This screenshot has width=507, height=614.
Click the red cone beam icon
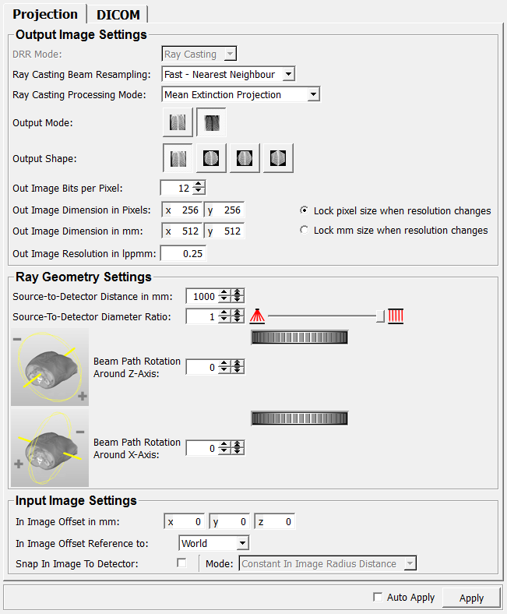(x=258, y=316)
